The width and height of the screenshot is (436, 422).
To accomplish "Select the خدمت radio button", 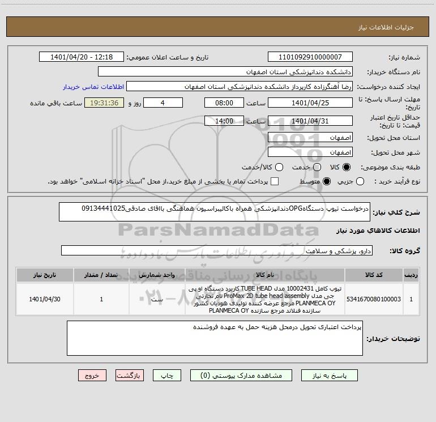I will pyautogui.click(x=317, y=167).
